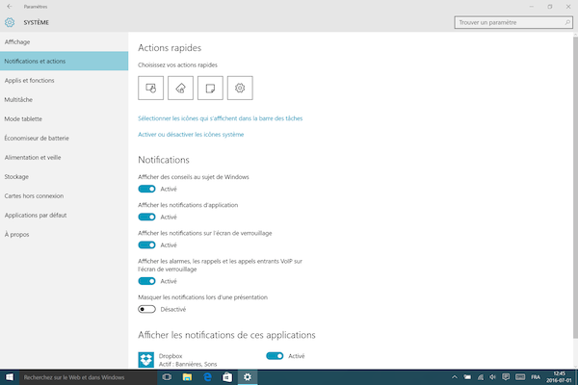Go back with the arrow next to Paramètres
The width and height of the screenshot is (578, 385).
coord(10,7)
